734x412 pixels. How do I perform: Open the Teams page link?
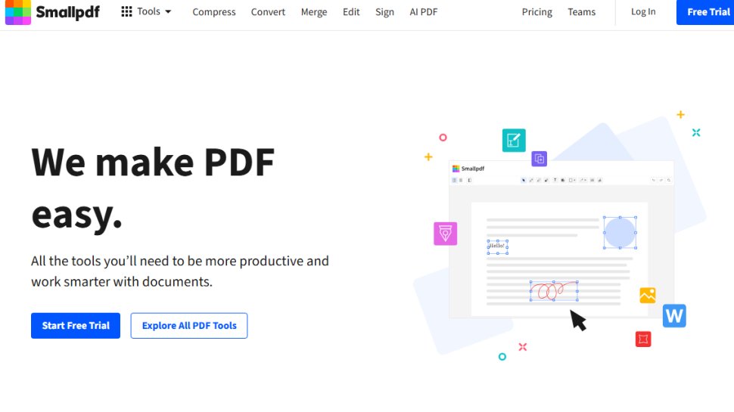click(x=581, y=12)
